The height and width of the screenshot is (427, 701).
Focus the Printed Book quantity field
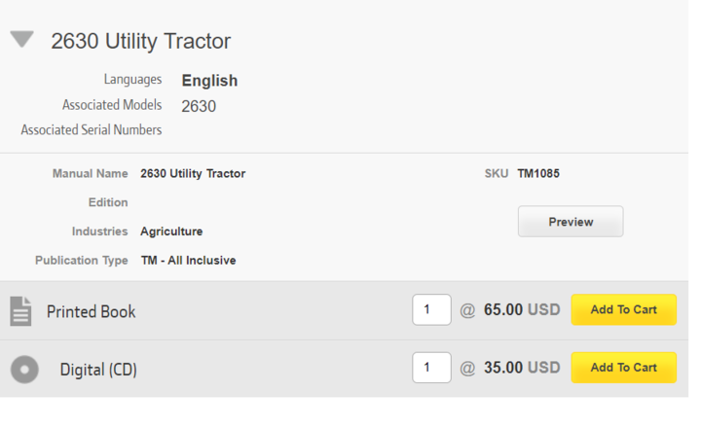point(431,309)
